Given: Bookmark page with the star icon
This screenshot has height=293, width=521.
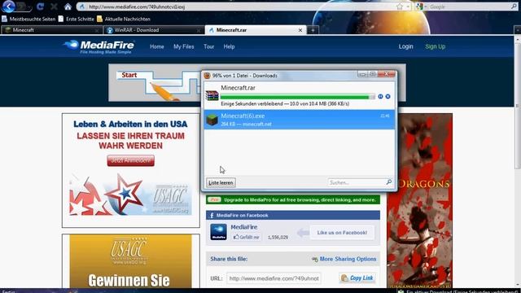Looking at the screenshot, I should click(400, 7).
